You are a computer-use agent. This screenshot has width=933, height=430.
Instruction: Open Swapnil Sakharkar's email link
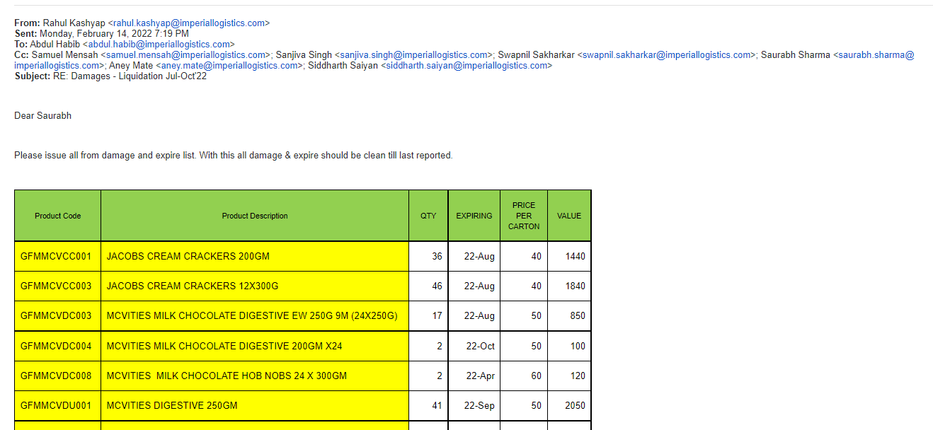tap(667, 54)
